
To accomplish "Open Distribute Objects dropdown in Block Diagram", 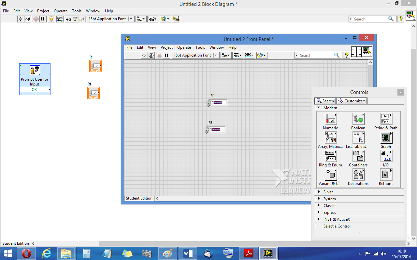I will coord(152,19).
